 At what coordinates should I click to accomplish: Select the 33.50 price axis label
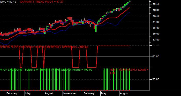click(x=156, y=40)
